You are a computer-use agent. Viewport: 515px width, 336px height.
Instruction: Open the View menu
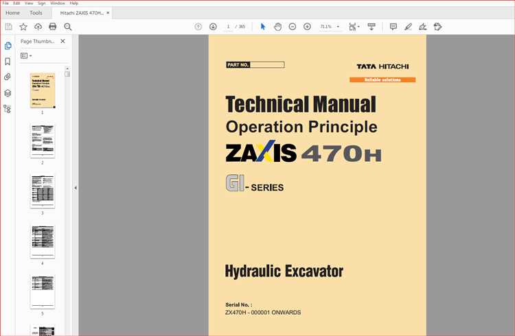pos(29,3)
